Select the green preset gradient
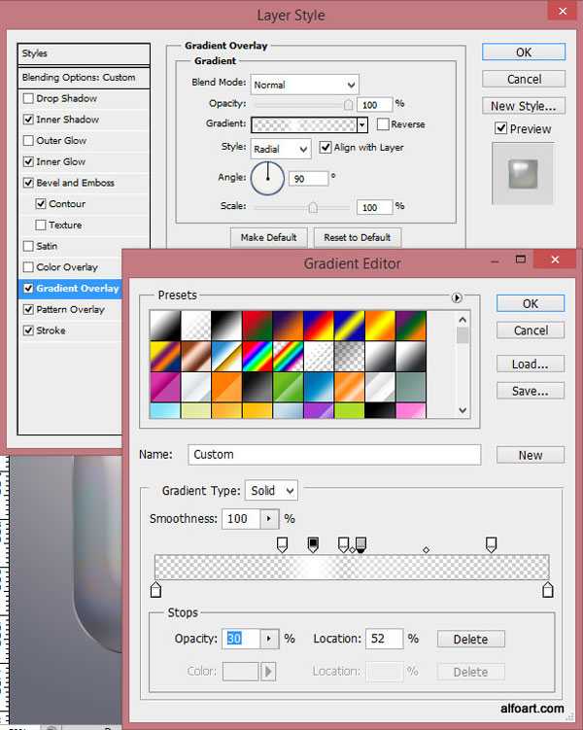Screen dimensions: 583x730 [288, 387]
